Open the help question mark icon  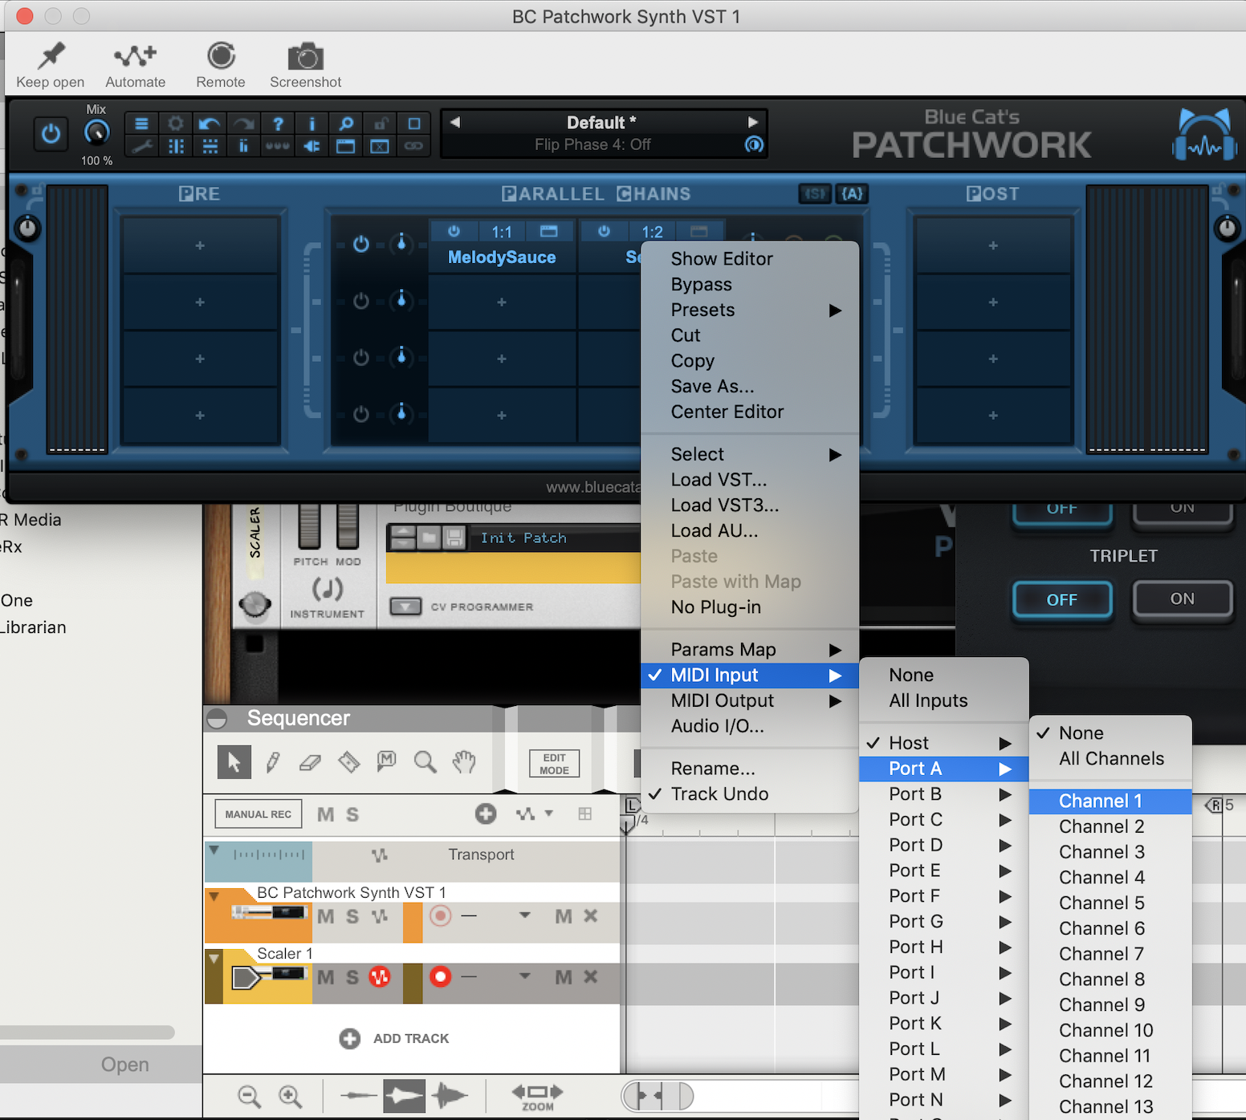tap(278, 124)
